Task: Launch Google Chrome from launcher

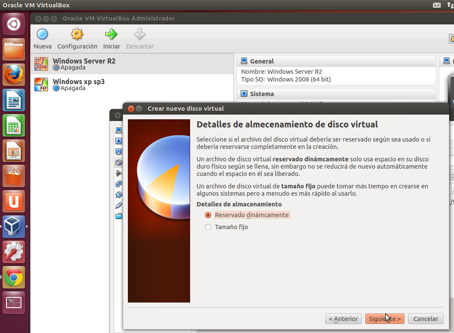Action: coord(14,277)
